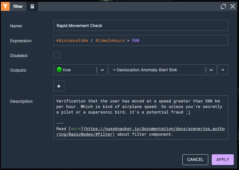239x170 pixels.
Task: Edit the Name field Rapid Movement Check
Action: point(141,26)
